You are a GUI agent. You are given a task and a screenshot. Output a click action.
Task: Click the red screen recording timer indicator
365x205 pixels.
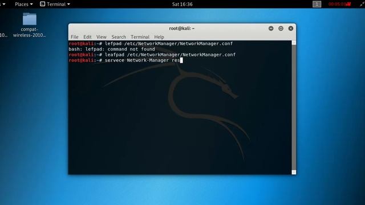[x=339, y=4]
